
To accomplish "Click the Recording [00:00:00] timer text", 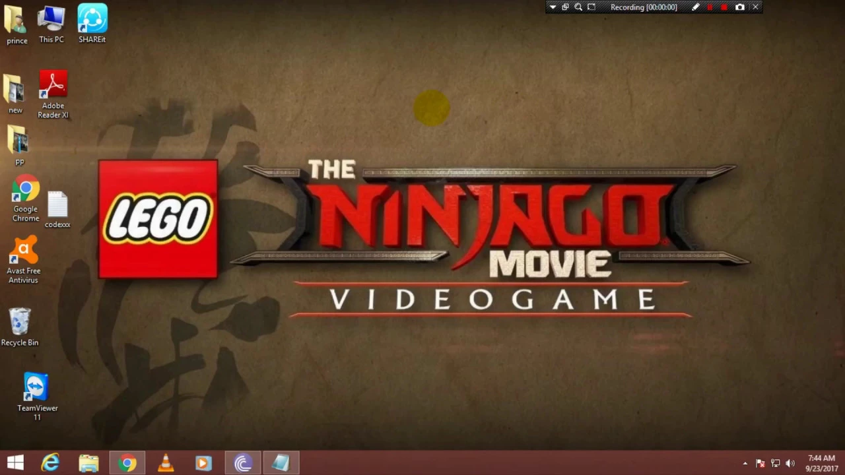I will (x=644, y=7).
